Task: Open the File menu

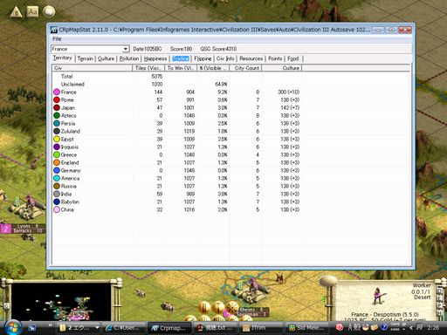Action: [57, 39]
